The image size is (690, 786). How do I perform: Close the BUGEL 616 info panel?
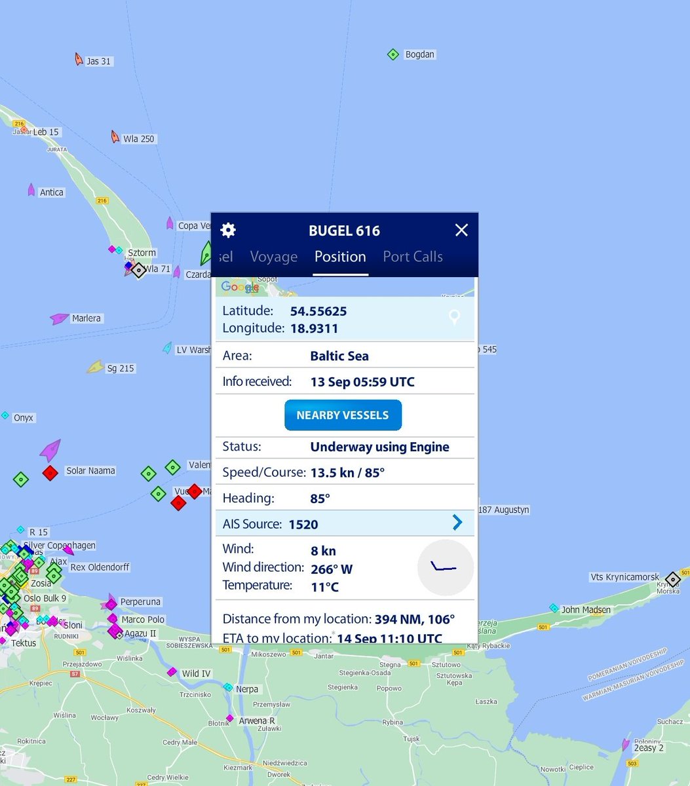coord(461,230)
